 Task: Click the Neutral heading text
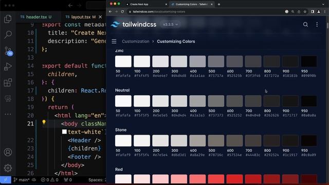122,90
